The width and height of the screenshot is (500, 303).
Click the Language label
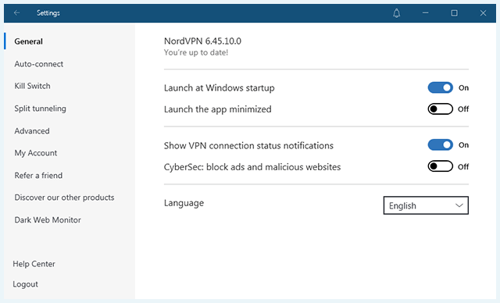(x=184, y=203)
